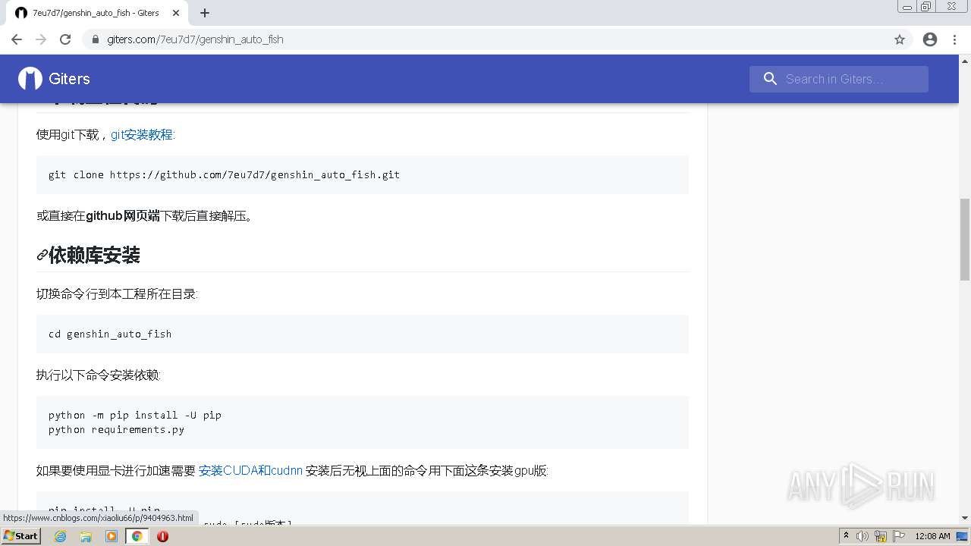Open Chrome three-dot menu
This screenshot has height=546, width=971.
(x=955, y=39)
